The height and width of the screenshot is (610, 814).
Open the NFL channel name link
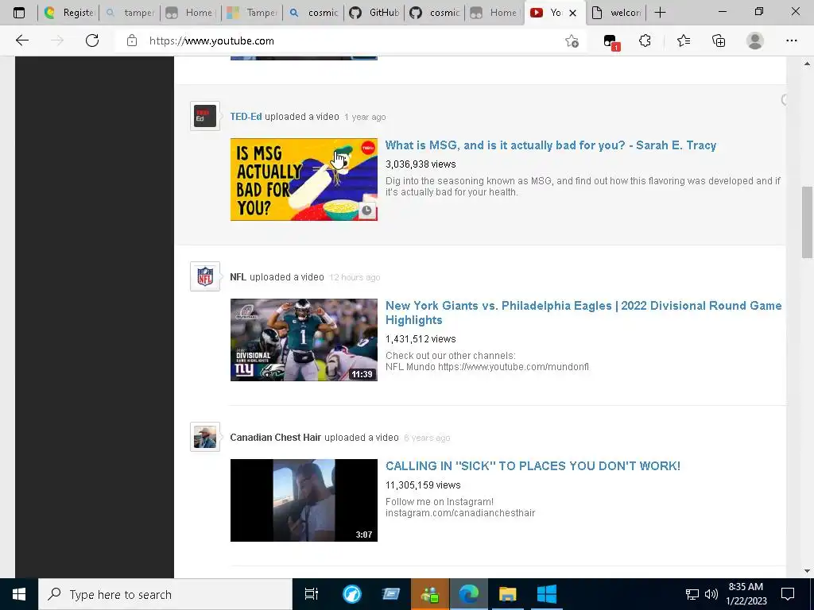[238, 277]
